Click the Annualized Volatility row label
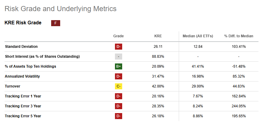263x126 pixels. coord(23,76)
